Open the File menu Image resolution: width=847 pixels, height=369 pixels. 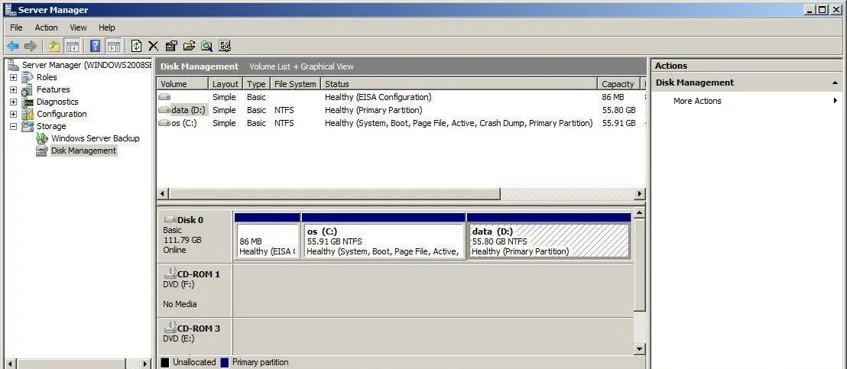[x=16, y=28]
